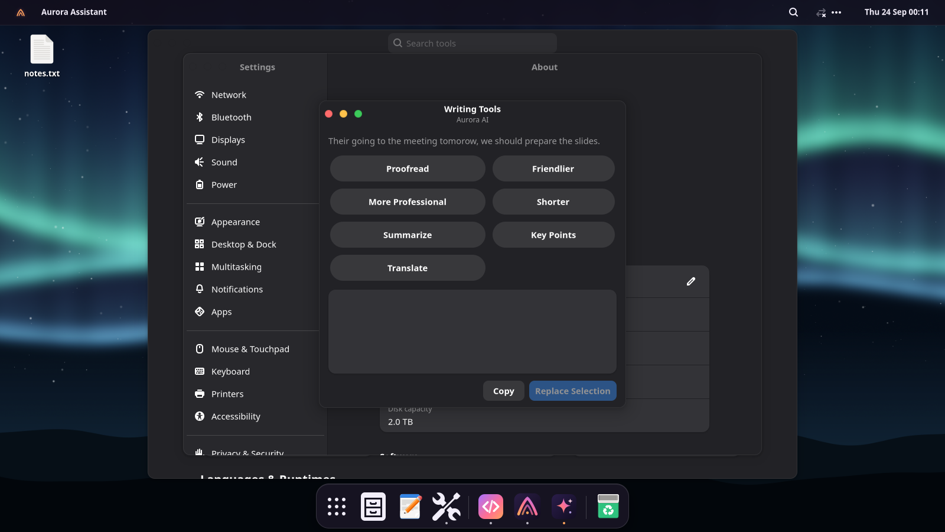Summarize the selected text
The width and height of the screenshot is (945, 532).
coord(408,235)
